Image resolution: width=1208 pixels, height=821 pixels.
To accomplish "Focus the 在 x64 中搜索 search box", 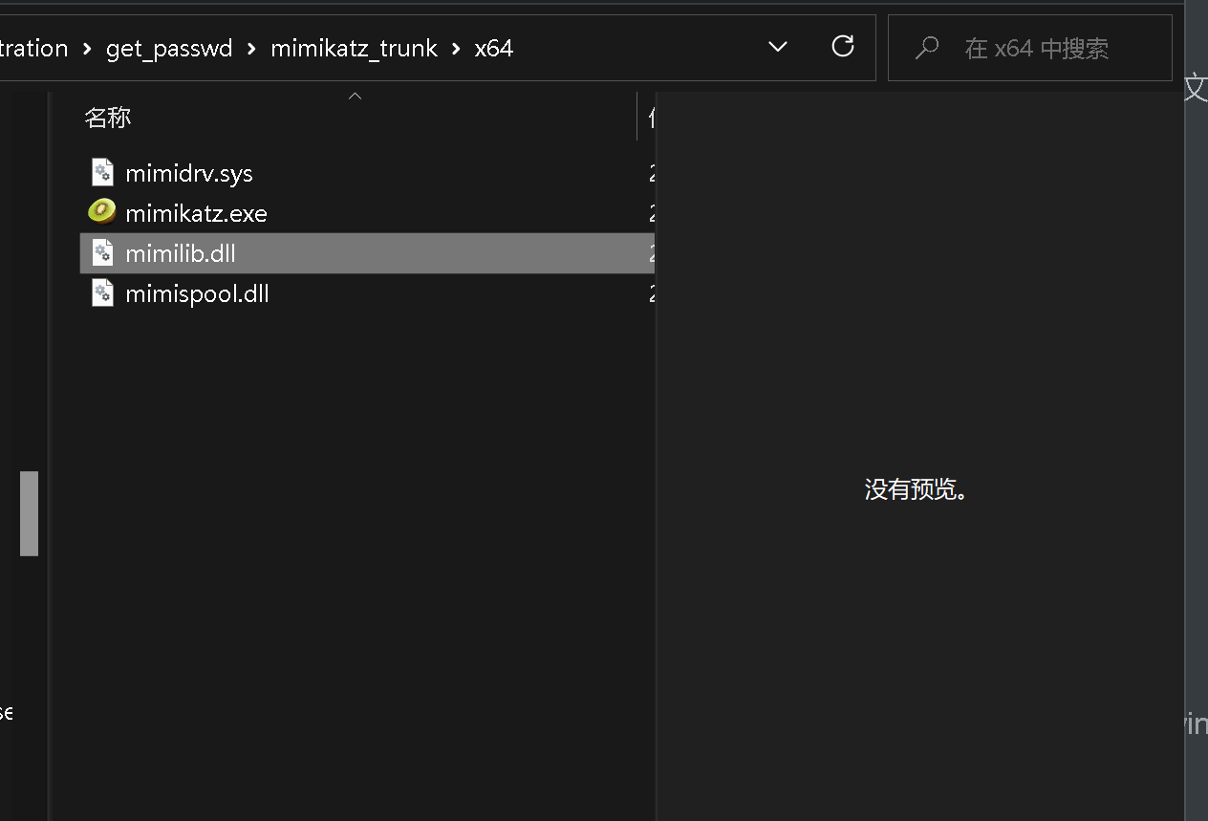I will pyautogui.click(x=1029, y=48).
